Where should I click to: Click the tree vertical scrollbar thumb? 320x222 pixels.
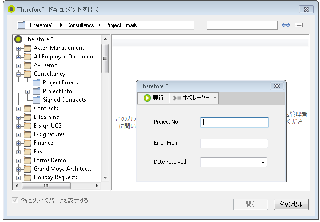(105, 58)
